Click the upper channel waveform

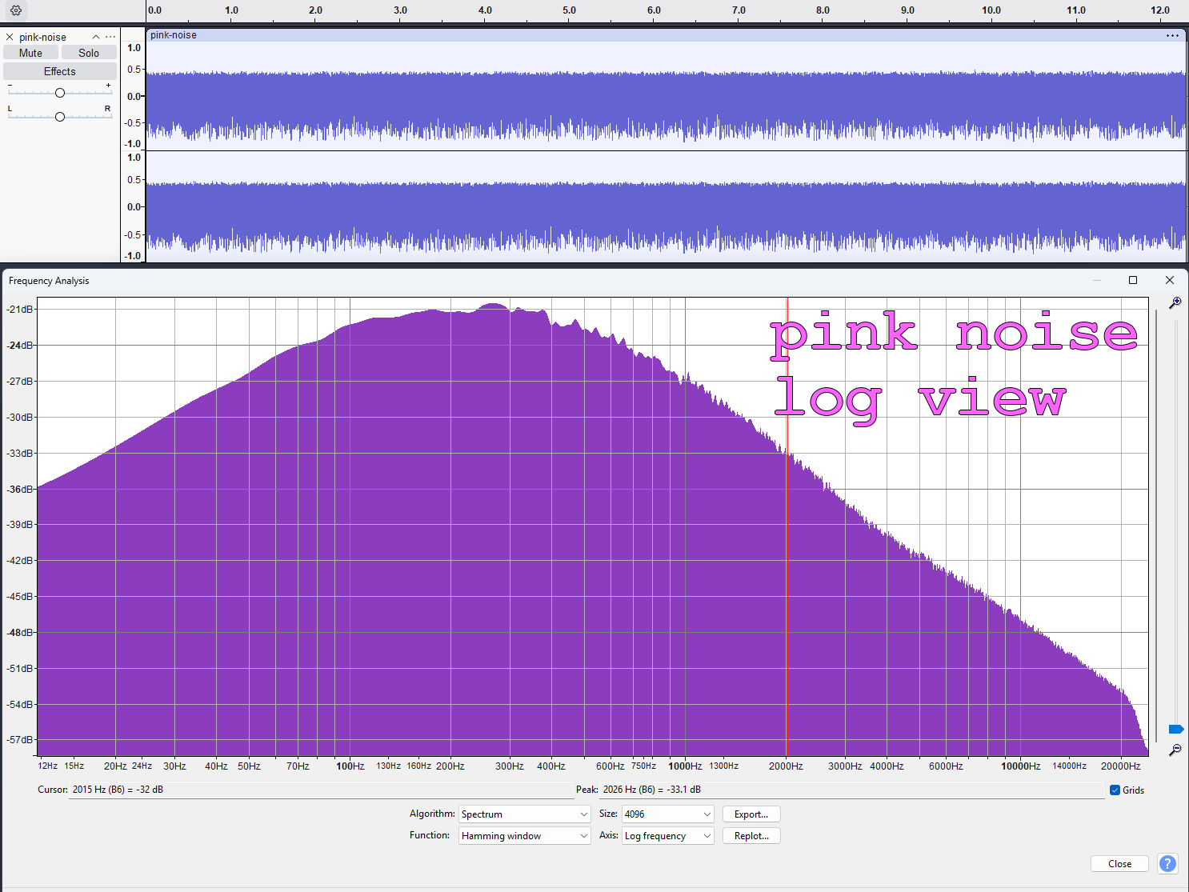point(666,97)
